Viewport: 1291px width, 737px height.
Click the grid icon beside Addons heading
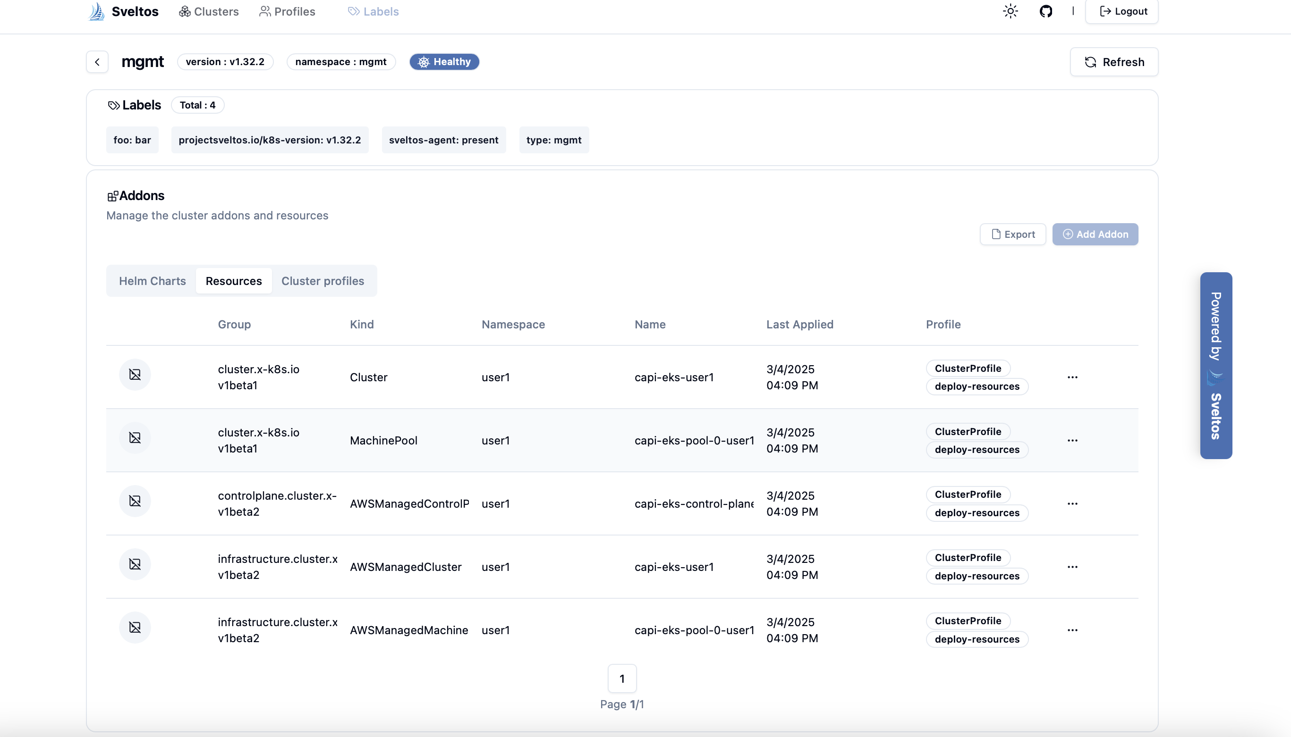pyautogui.click(x=112, y=195)
